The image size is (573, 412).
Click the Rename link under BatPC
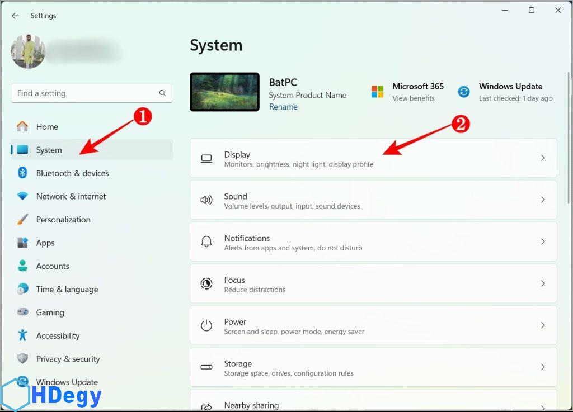coord(283,107)
